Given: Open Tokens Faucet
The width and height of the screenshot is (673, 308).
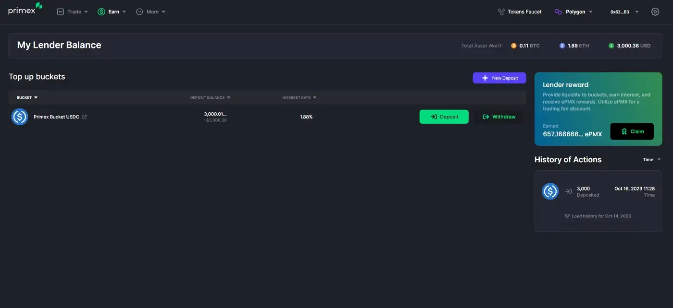Looking at the screenshot, I should click(520, 12).
